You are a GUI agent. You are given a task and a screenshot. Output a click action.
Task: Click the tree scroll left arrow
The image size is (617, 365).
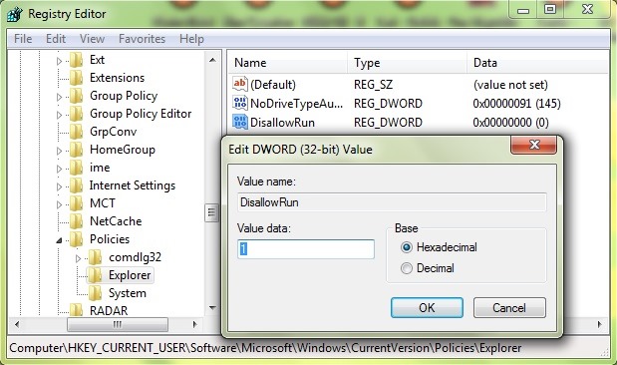[x=17, y=324]
